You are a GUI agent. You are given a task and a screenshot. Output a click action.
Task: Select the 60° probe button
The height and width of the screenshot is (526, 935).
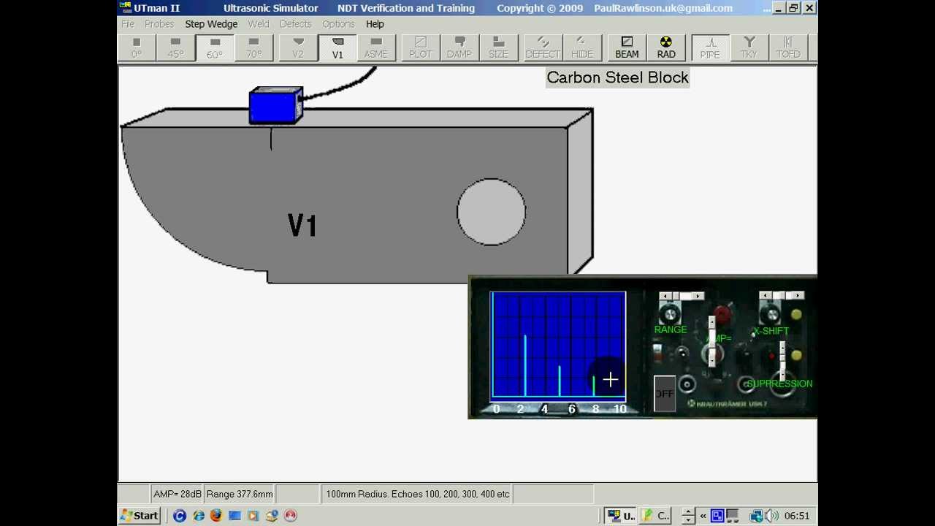coord(215,47)
